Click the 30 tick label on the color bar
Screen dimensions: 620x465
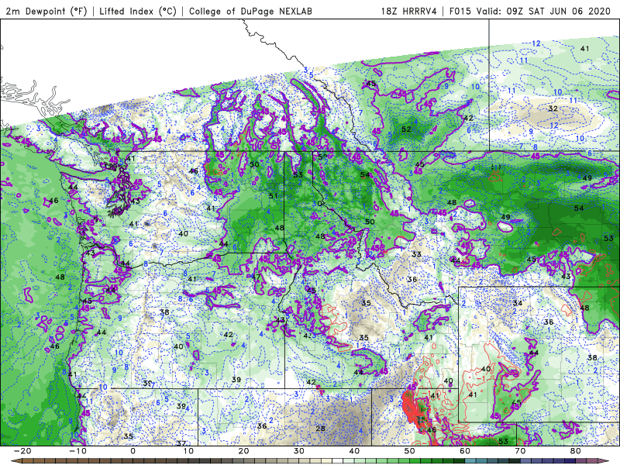[299, 451]
